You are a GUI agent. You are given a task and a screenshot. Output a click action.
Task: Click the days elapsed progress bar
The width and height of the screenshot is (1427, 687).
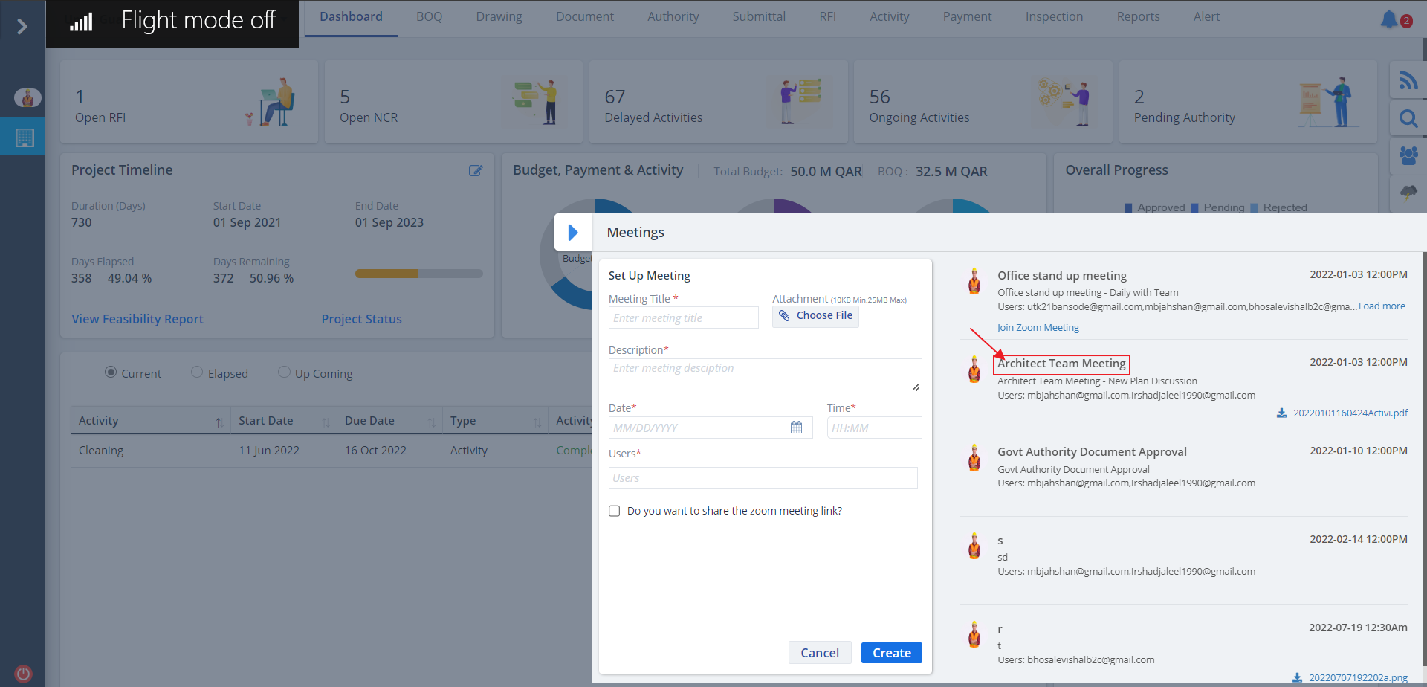click(418, 274)
